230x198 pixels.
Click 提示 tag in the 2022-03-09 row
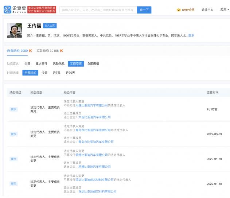click(x=13, y=134)
